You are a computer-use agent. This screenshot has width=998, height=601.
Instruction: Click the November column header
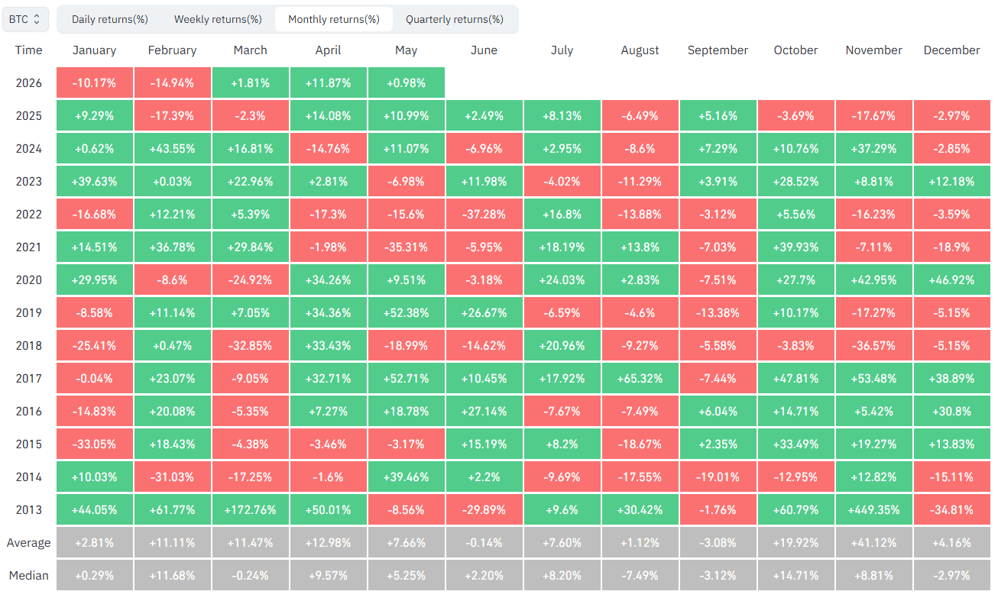[x=874, y=50]
